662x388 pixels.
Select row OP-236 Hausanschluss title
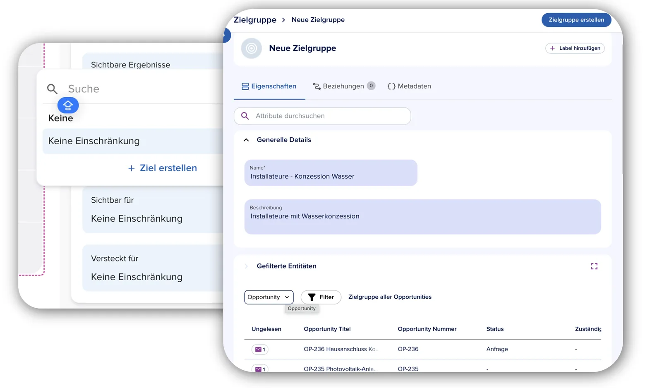341,350
